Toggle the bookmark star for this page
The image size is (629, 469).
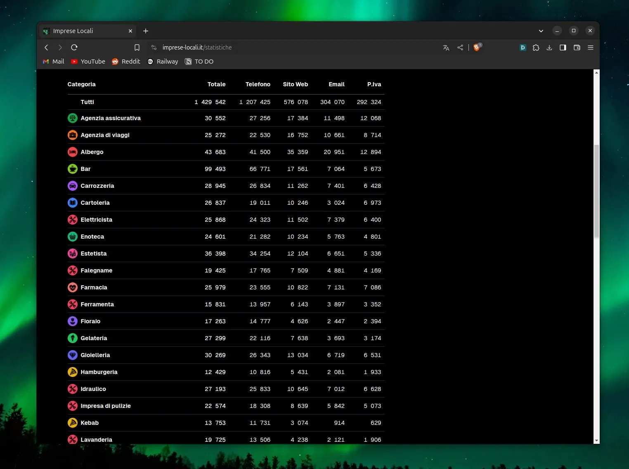(x=137, y=47)
